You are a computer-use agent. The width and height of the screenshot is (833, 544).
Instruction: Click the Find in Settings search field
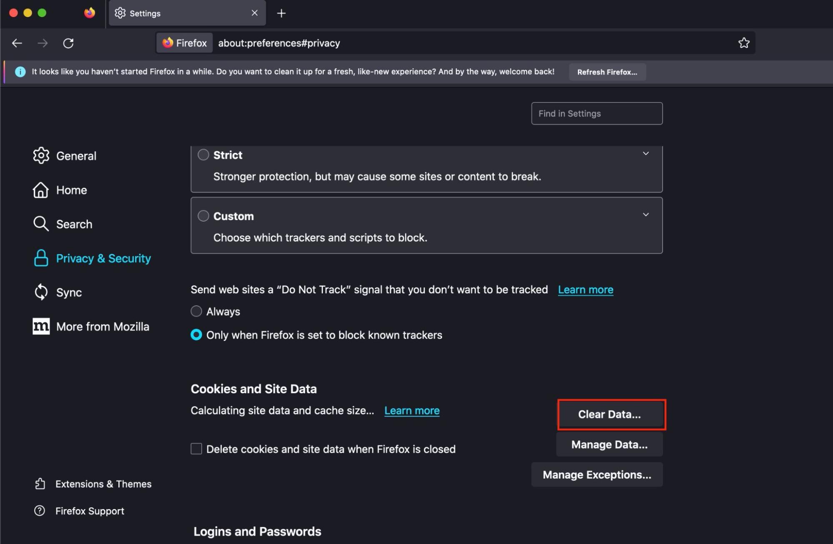tap(597, 113)
